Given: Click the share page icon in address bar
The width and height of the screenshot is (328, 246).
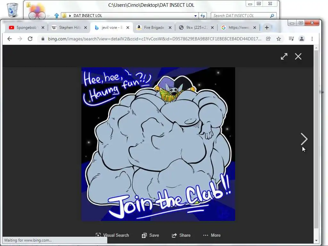Looking at the screenshot, I should click(x=268, y=39).
